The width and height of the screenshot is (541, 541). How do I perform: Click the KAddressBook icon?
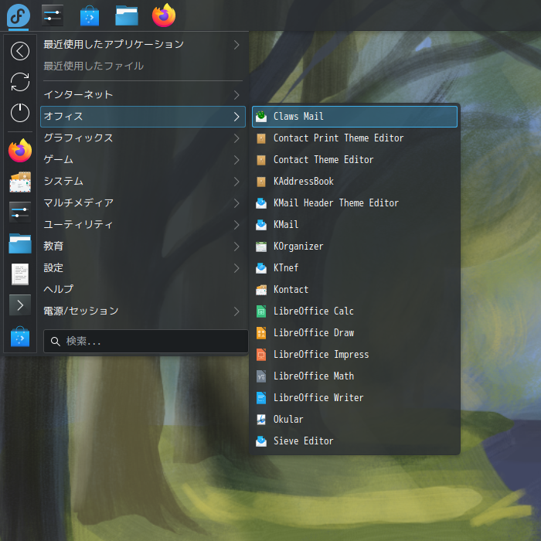click(261, 182)
